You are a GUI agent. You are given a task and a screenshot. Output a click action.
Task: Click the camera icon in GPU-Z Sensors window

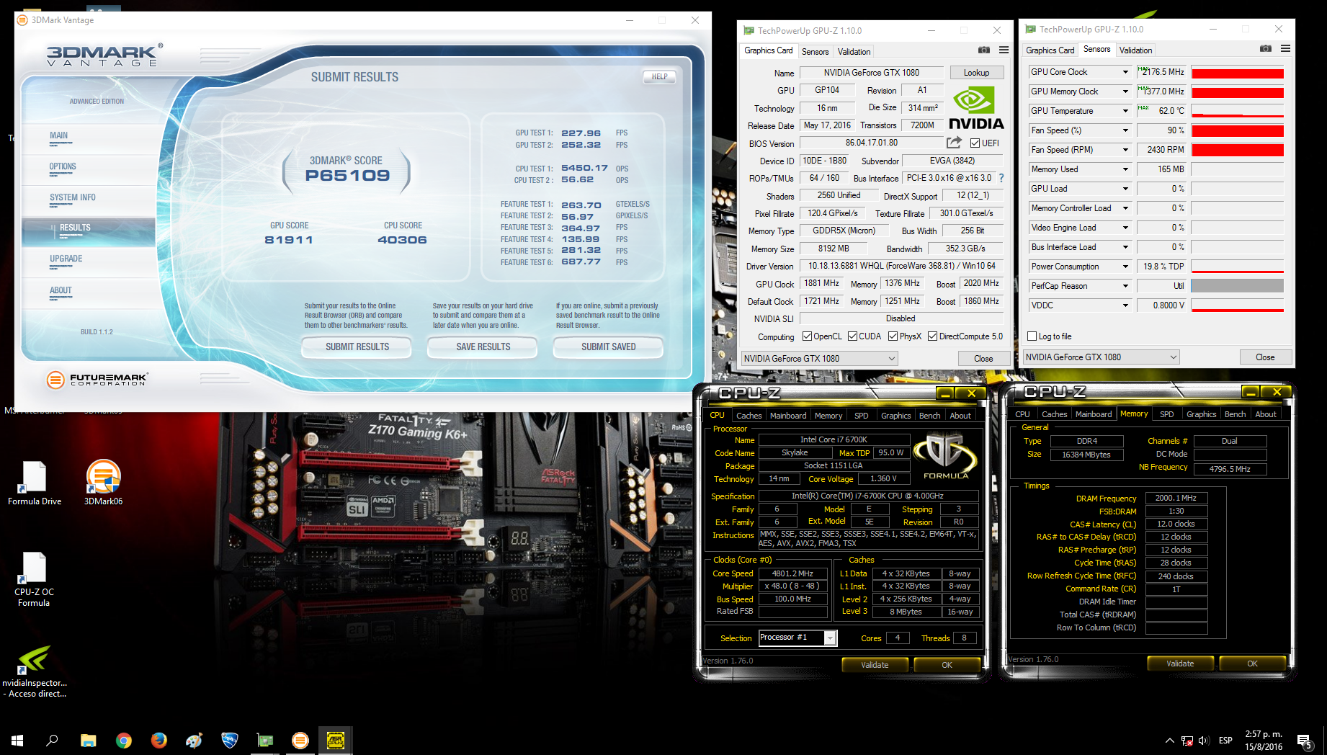pyautogui.click(x=1265, y=49)
